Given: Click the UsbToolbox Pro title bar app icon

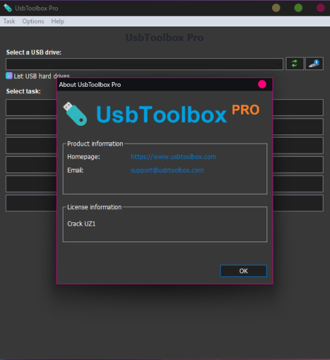Looking at the screenshot, I should [8, 8].
